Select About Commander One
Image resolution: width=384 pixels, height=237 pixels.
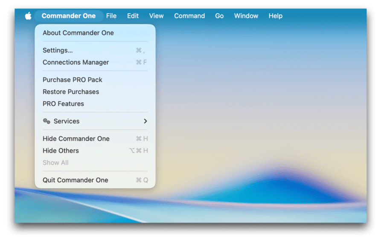coord(95,33)
